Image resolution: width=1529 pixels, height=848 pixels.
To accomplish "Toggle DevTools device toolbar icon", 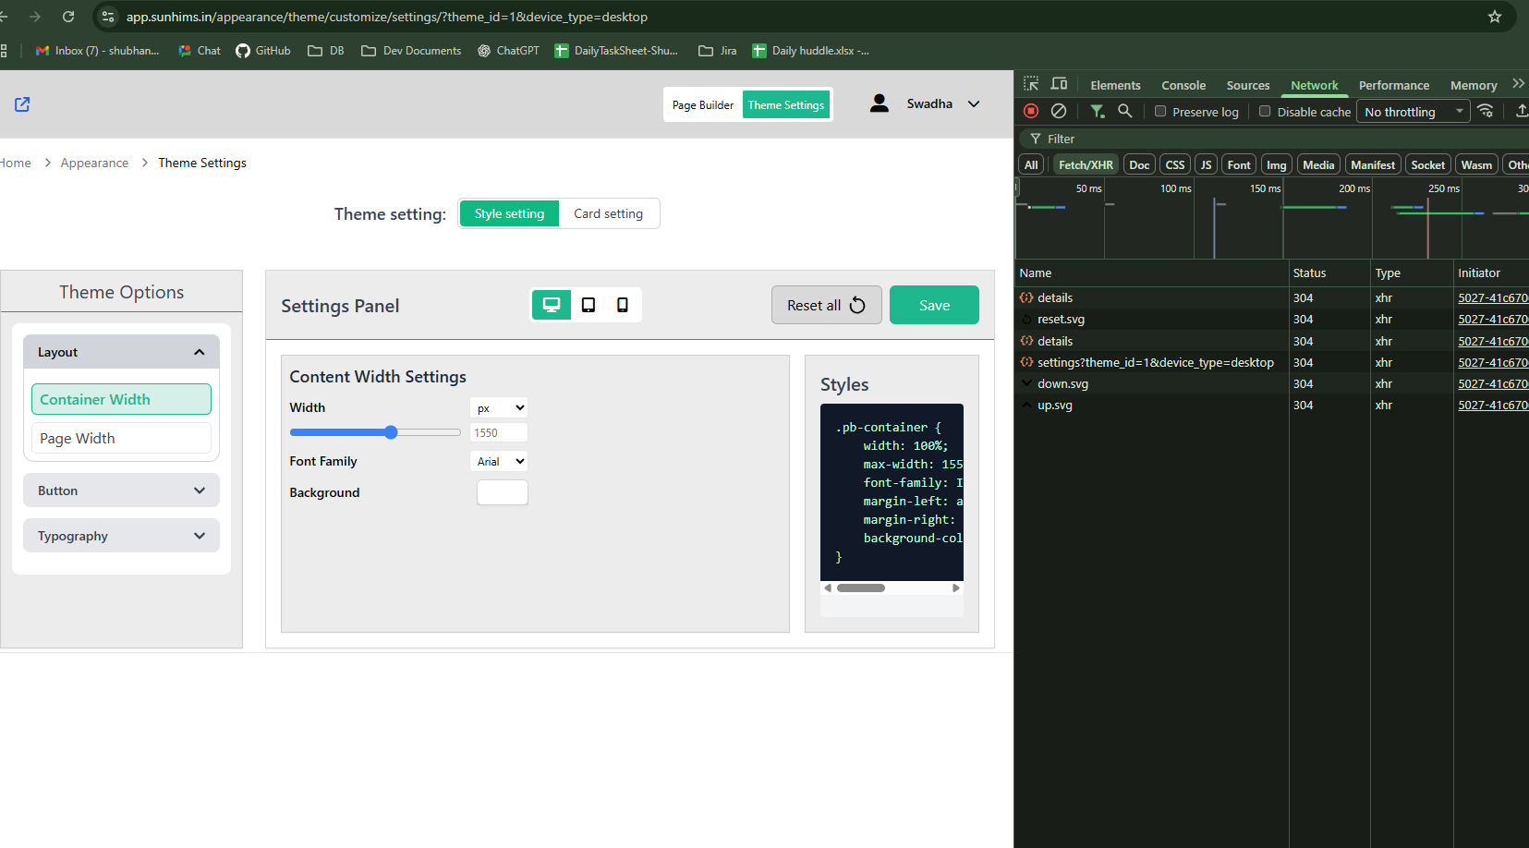I will coord(1059,84).
